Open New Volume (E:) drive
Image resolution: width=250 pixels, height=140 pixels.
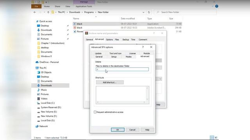pyautogui.click(x=49, y=112)
